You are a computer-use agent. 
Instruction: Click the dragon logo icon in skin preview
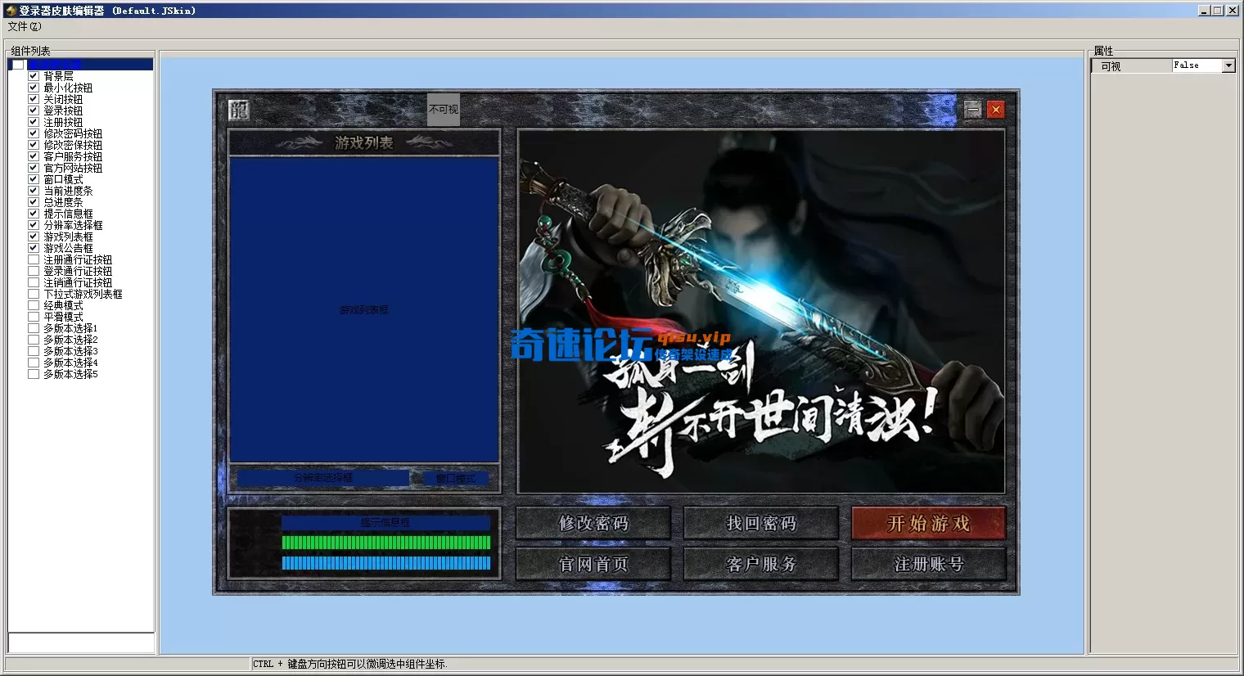tap(237, 109)
